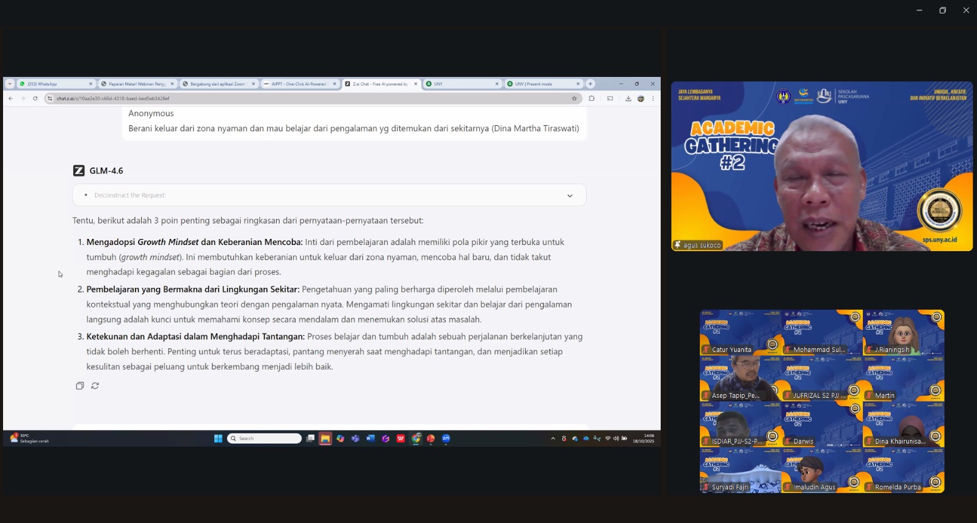Viewport: 977px width, 523px height.
Task: Go back to the previous page
Action: [x=10, y=98]
